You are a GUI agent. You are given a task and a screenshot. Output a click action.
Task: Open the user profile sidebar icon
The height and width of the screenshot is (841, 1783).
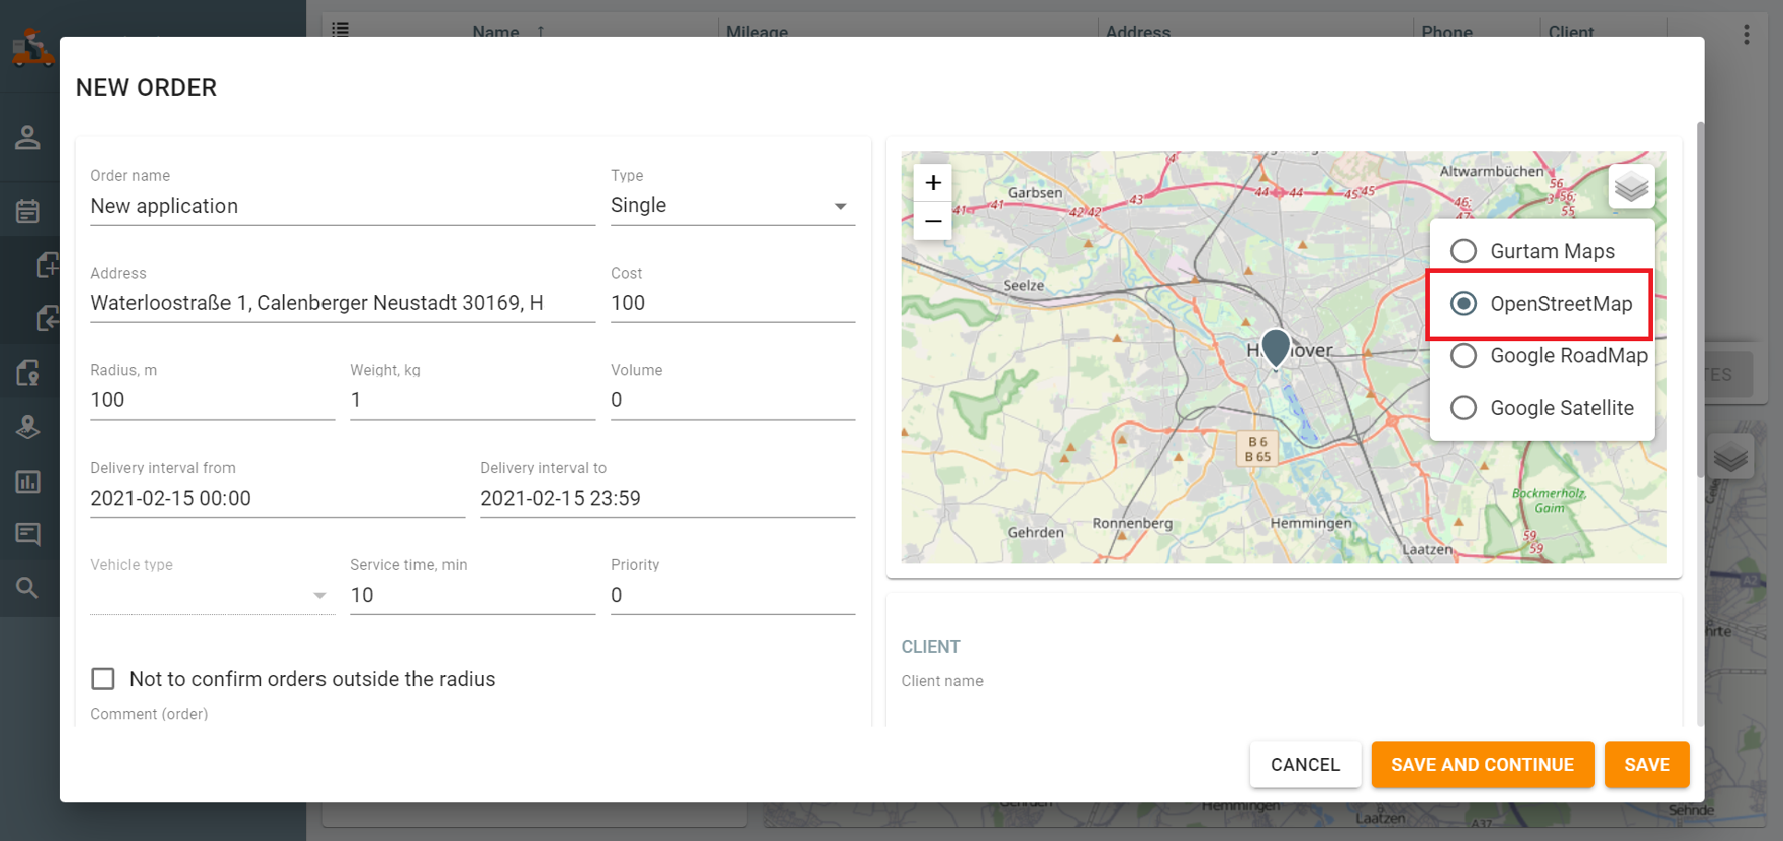[x=28, y=137]
